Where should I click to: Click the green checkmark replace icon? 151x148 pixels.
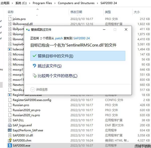[x=34, y=56]
